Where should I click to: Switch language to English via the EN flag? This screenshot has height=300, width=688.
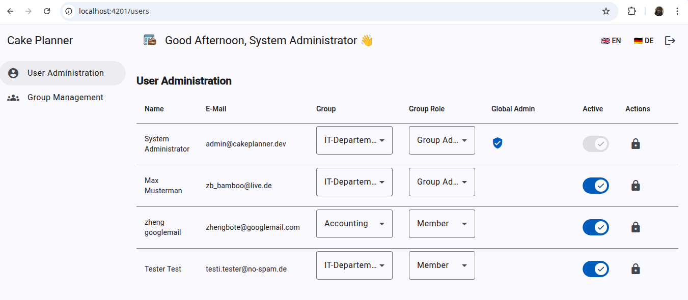point(611,40)
